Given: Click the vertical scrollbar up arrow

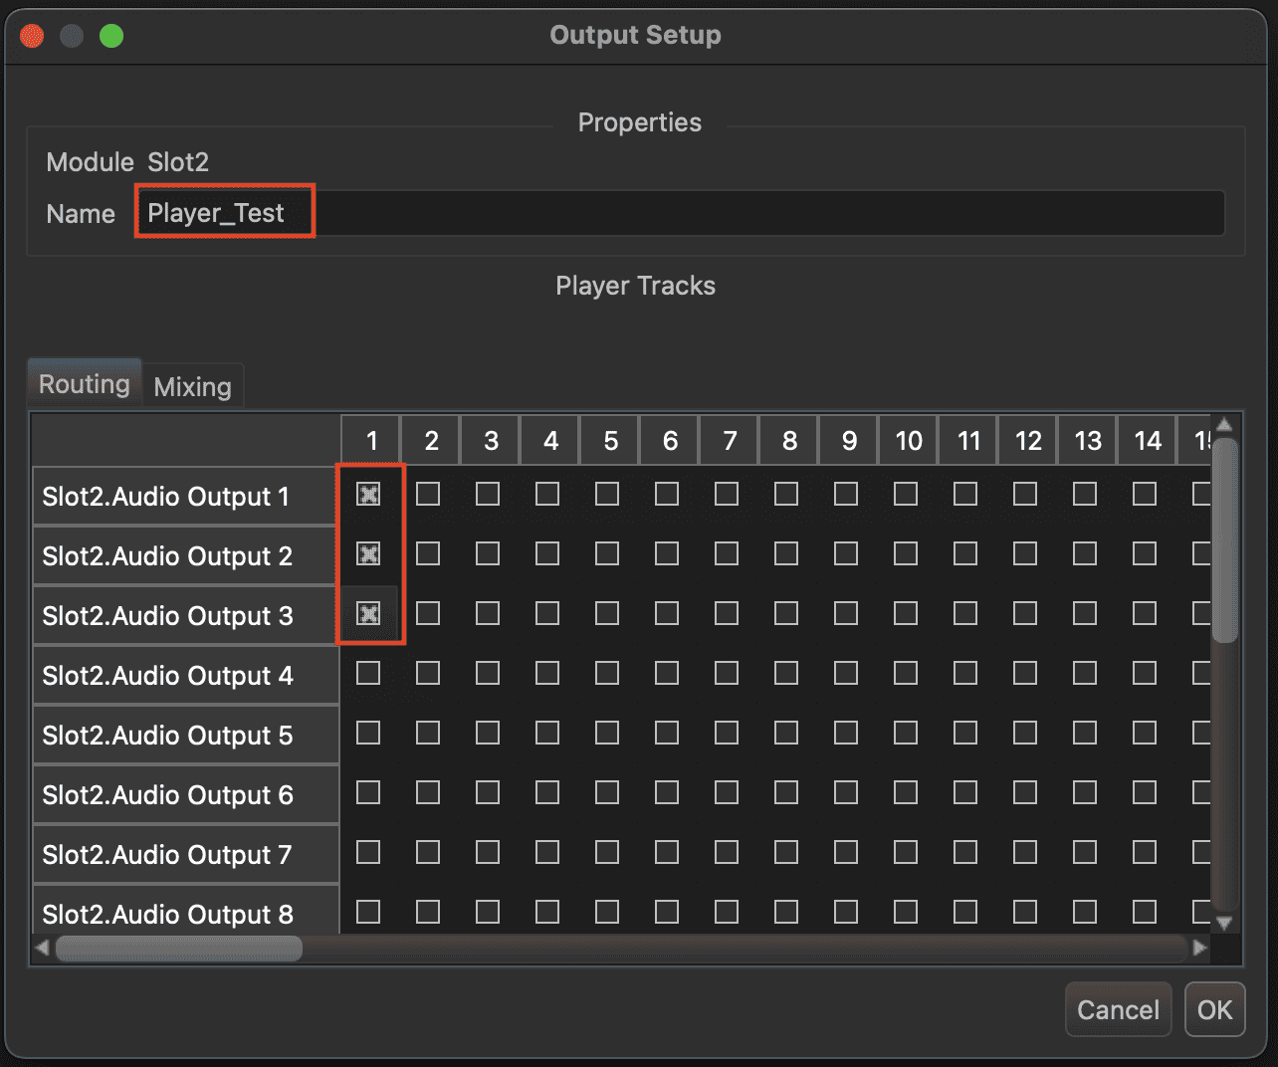Looking at the screenshot, I should click(x=1225, y=425).
